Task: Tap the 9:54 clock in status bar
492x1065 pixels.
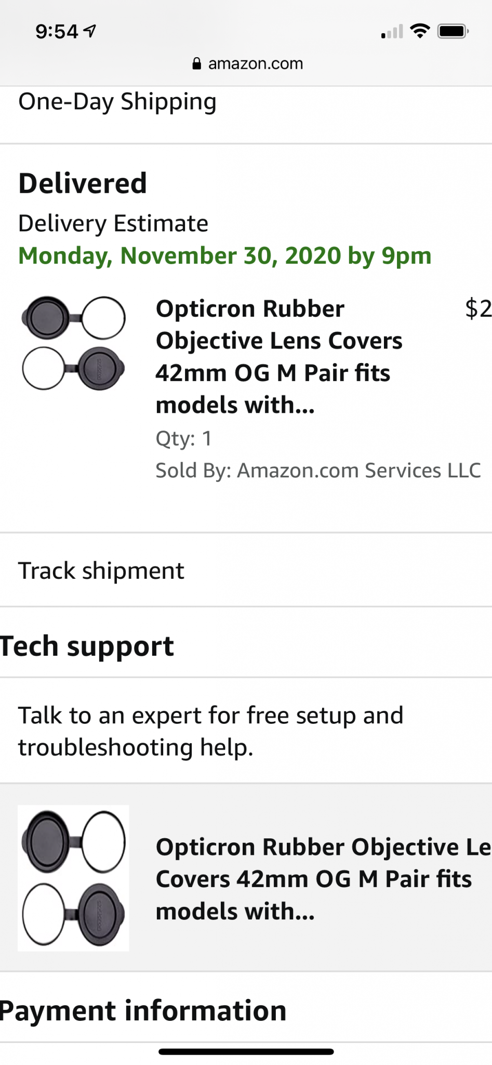Action: 56,32
